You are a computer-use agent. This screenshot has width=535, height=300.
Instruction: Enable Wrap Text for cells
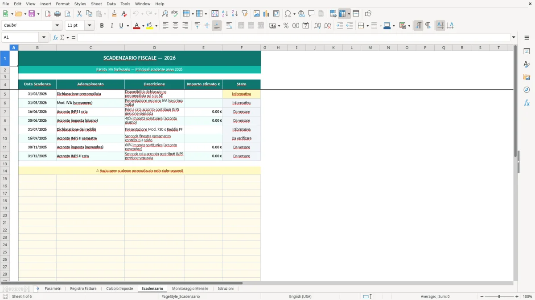pos(229,26)
